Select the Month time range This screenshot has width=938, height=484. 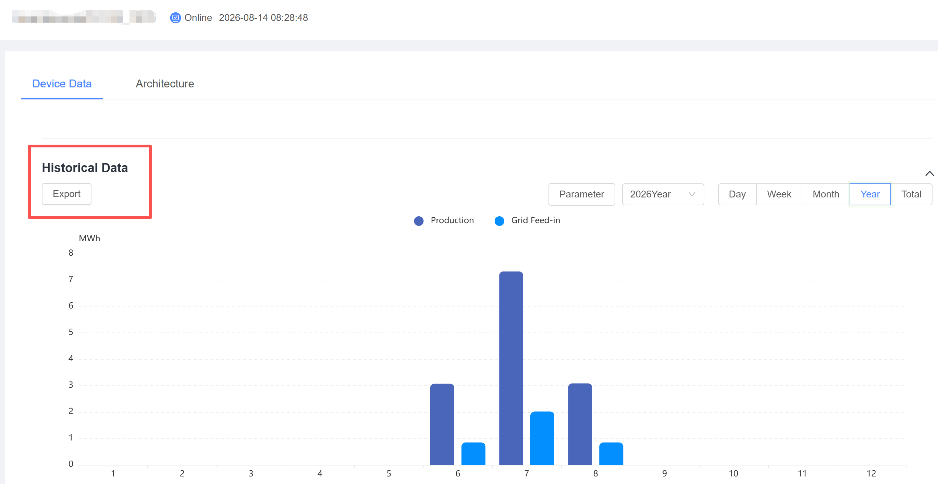pyautogui.click(x=826, y=194)
